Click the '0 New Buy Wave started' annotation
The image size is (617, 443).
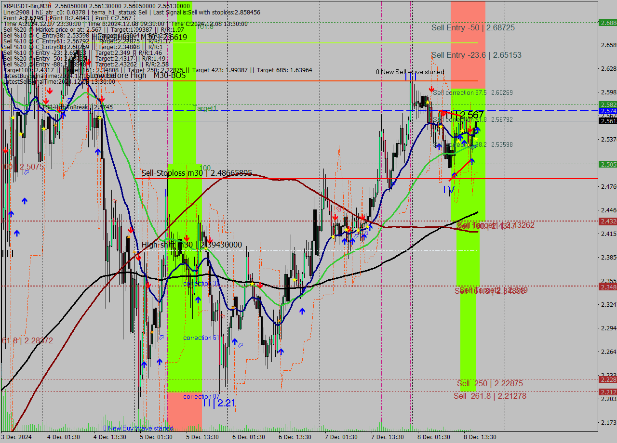[138, 428]
